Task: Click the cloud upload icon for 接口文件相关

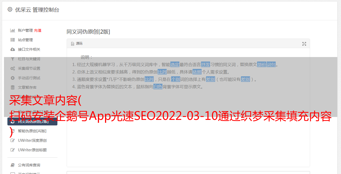Action: (x=12, y=49)
